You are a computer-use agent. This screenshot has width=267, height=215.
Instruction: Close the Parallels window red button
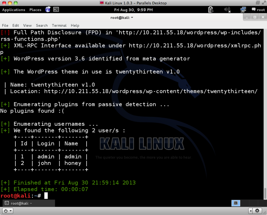(x=4, y=3)
